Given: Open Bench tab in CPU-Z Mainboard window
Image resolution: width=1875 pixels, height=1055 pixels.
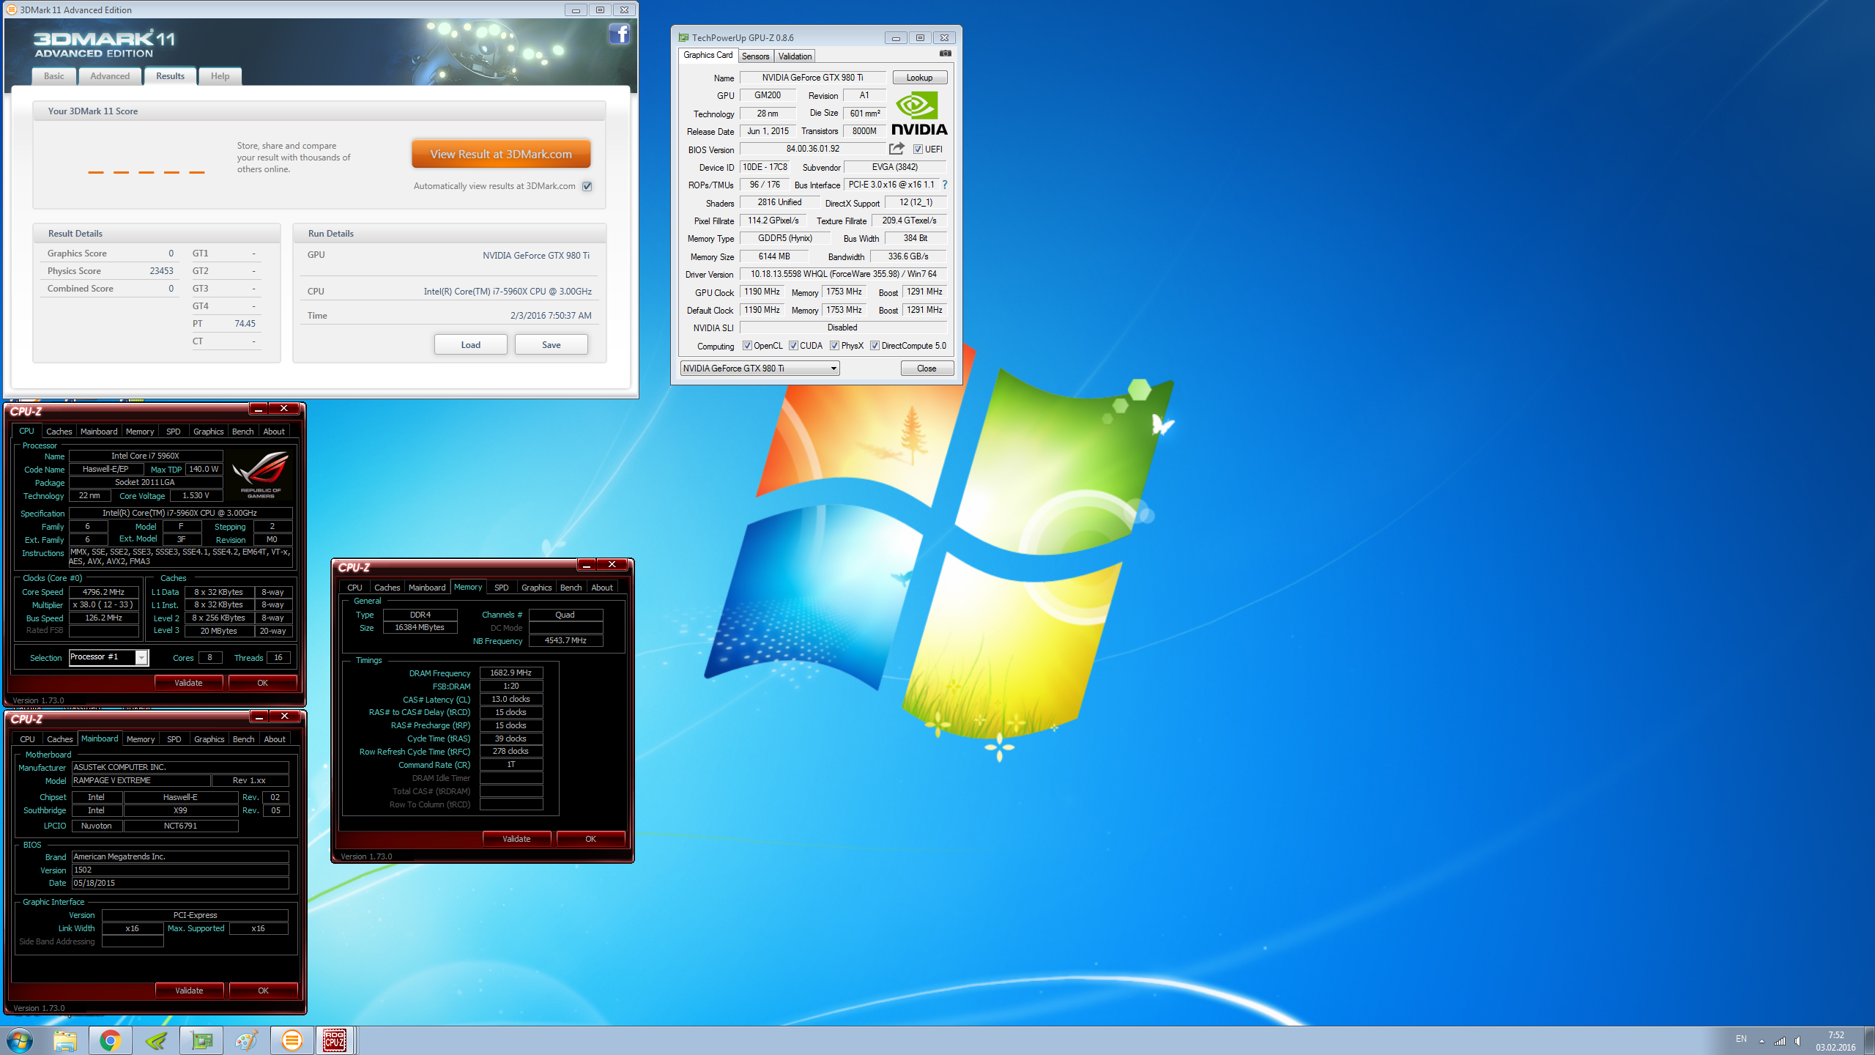Looking at the screenshot, I should (x=243, y=739).
